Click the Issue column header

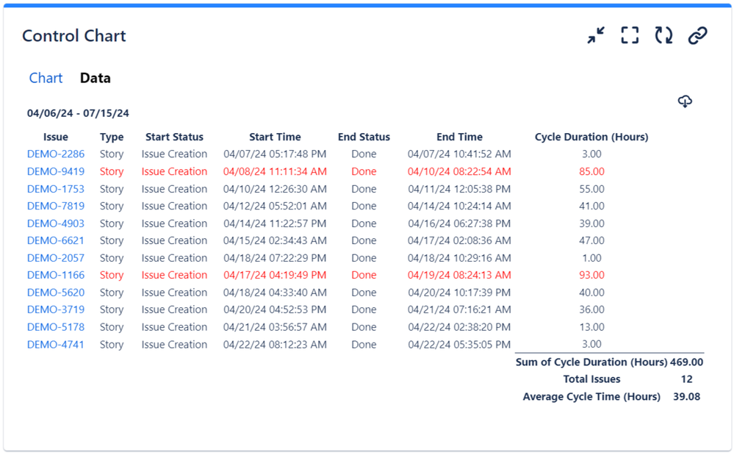(x=56, y=137)
